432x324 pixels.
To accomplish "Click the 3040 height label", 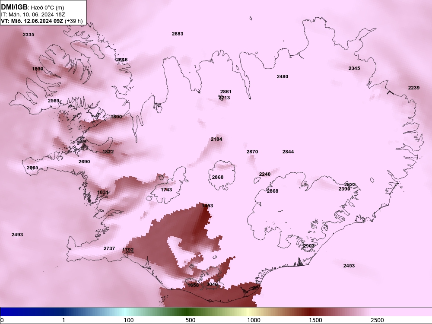I will (212, 284).
